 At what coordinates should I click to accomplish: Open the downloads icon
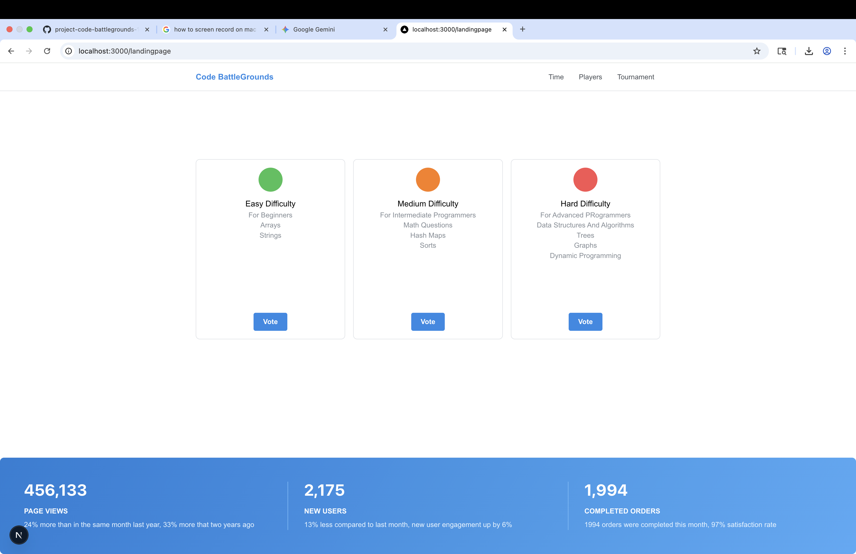point(809,51)
